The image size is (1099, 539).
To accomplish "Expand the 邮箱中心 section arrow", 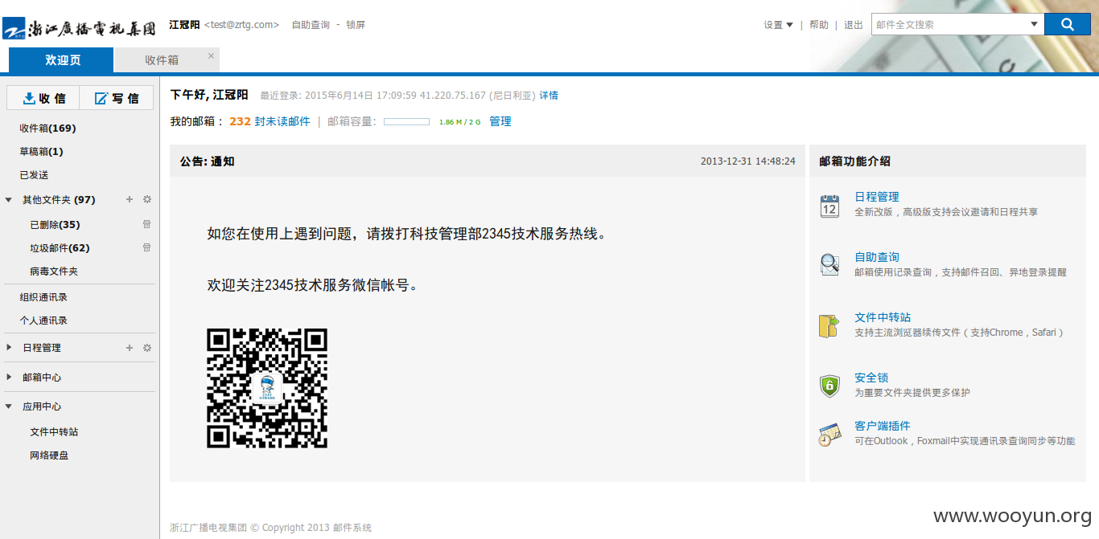I will (9, 377).
